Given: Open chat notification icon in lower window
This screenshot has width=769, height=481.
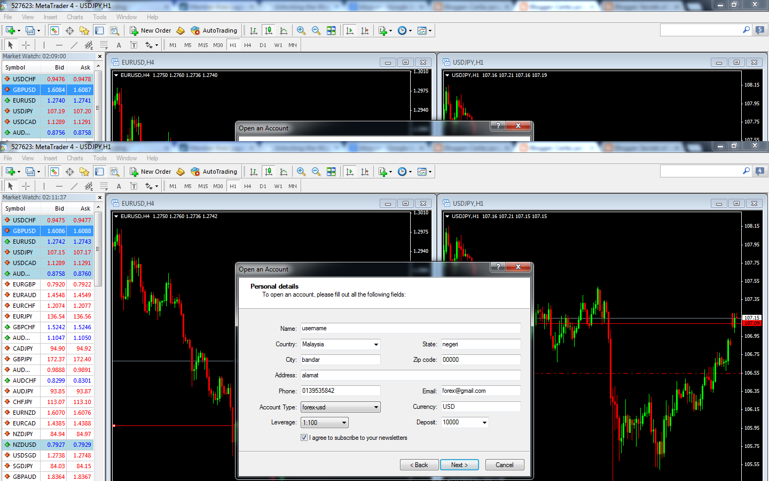Looking at the screenshot, I should (760, 171).
